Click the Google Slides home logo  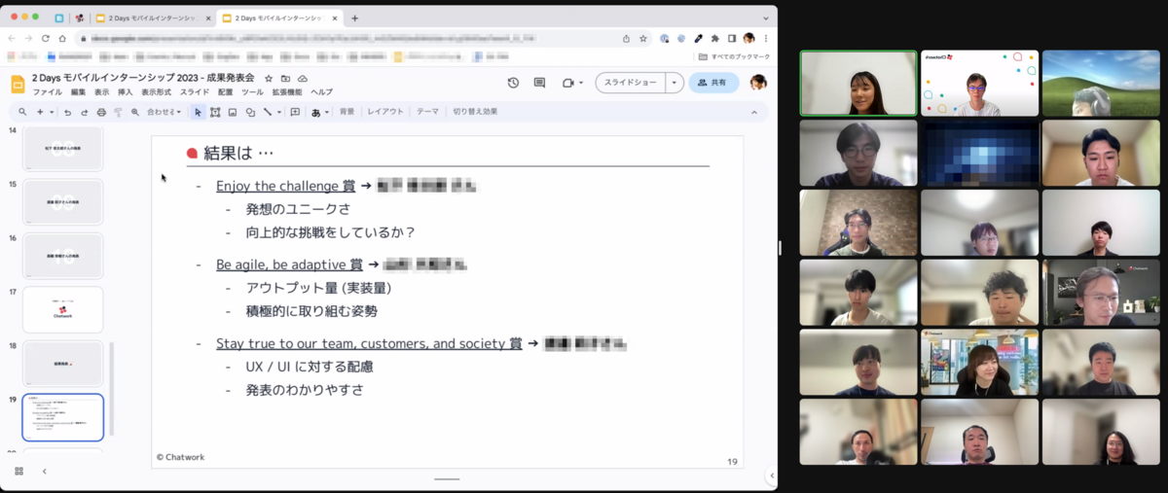click(18, 84)
